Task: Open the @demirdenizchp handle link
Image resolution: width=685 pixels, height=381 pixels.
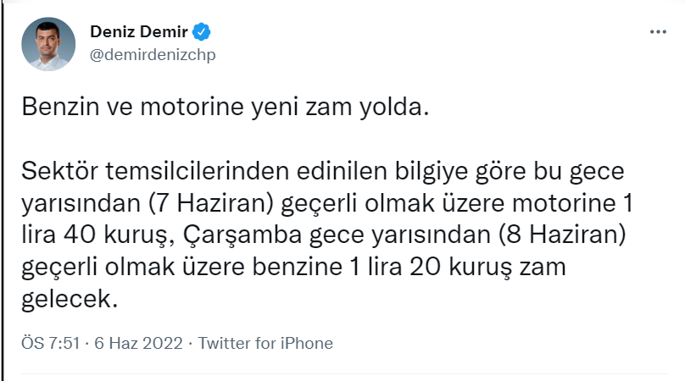Action: click(153, 54)
